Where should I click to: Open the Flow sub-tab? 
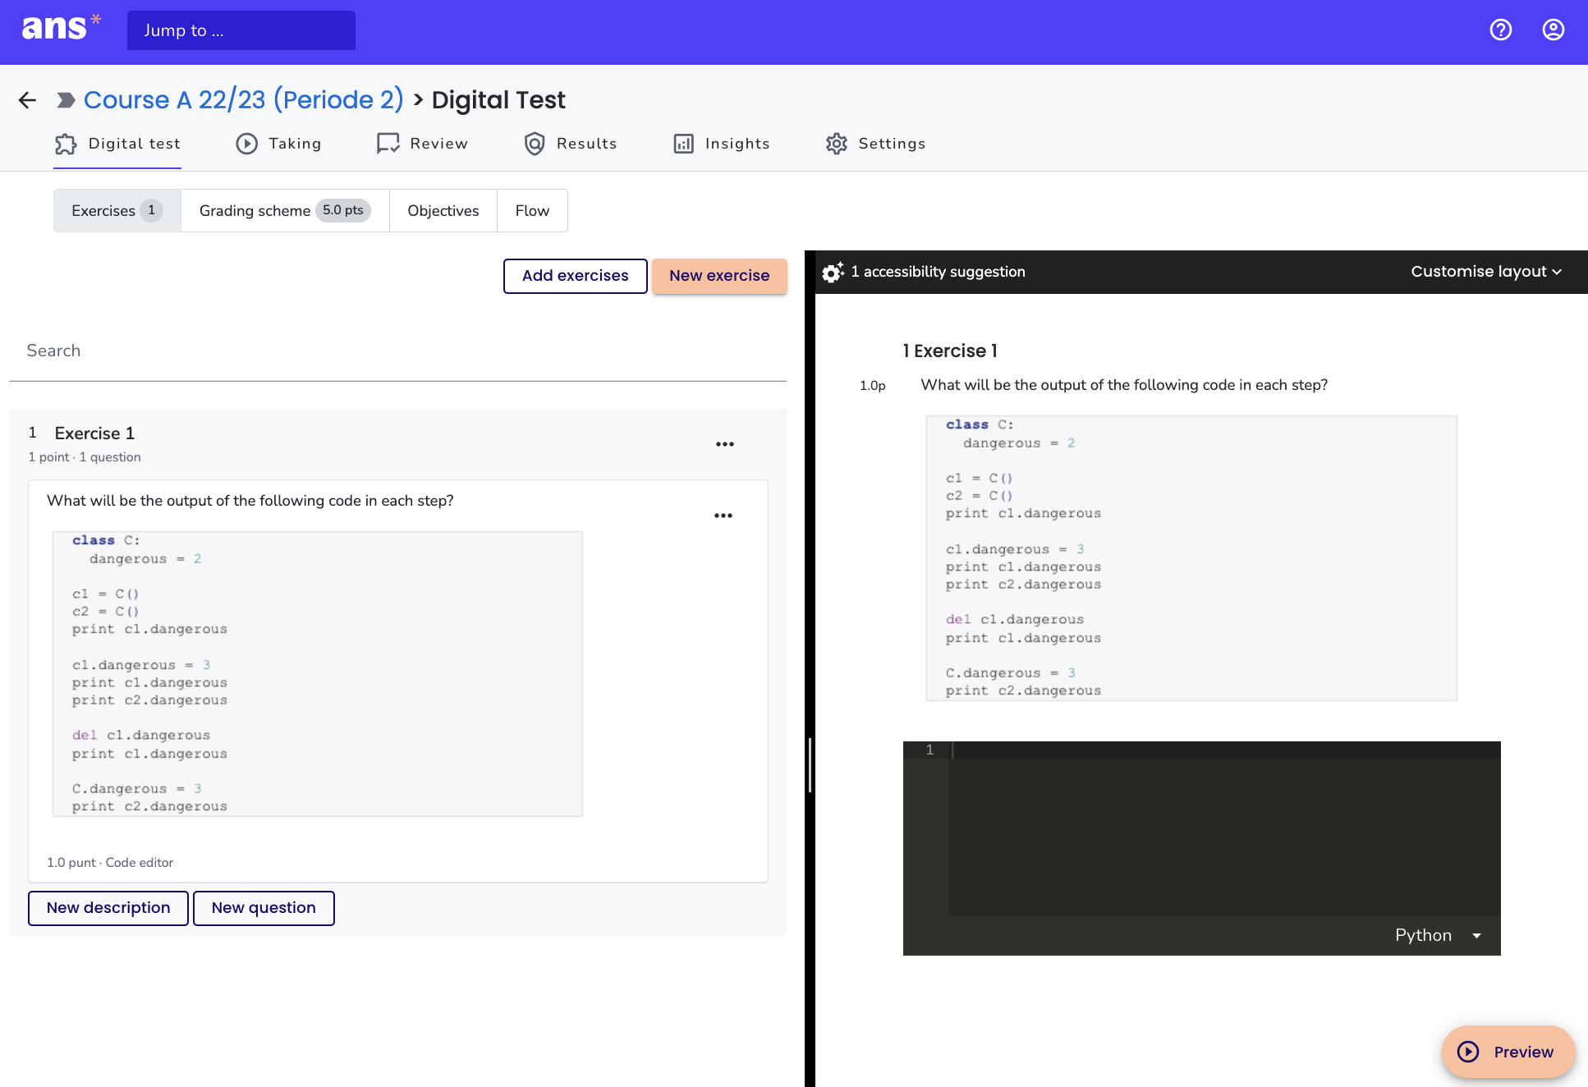tap(532, 211)
